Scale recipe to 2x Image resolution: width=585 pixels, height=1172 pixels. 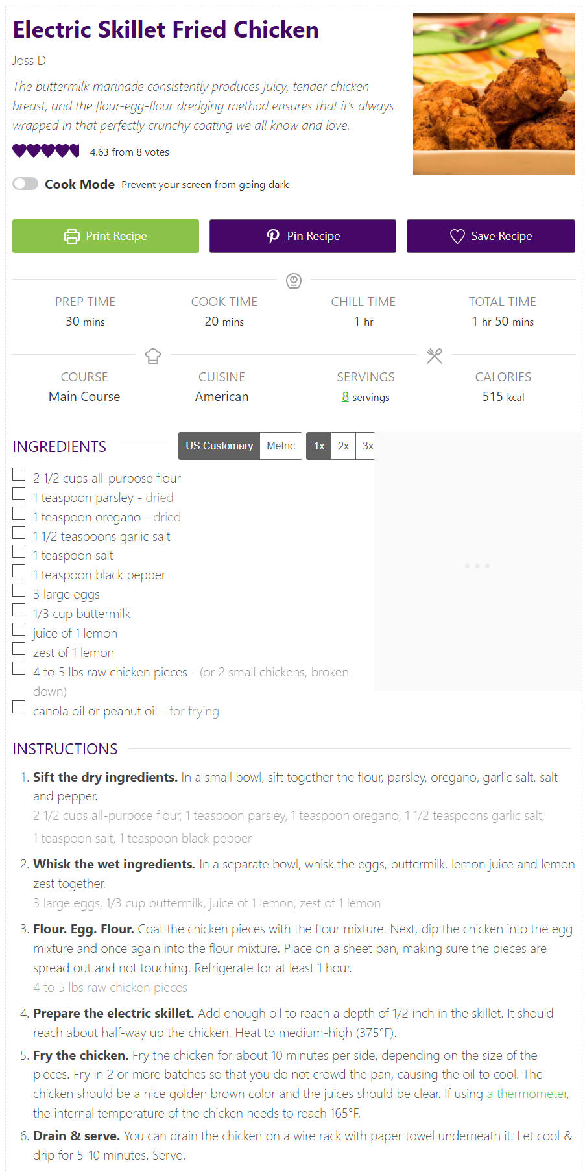[x=343, y=446]
